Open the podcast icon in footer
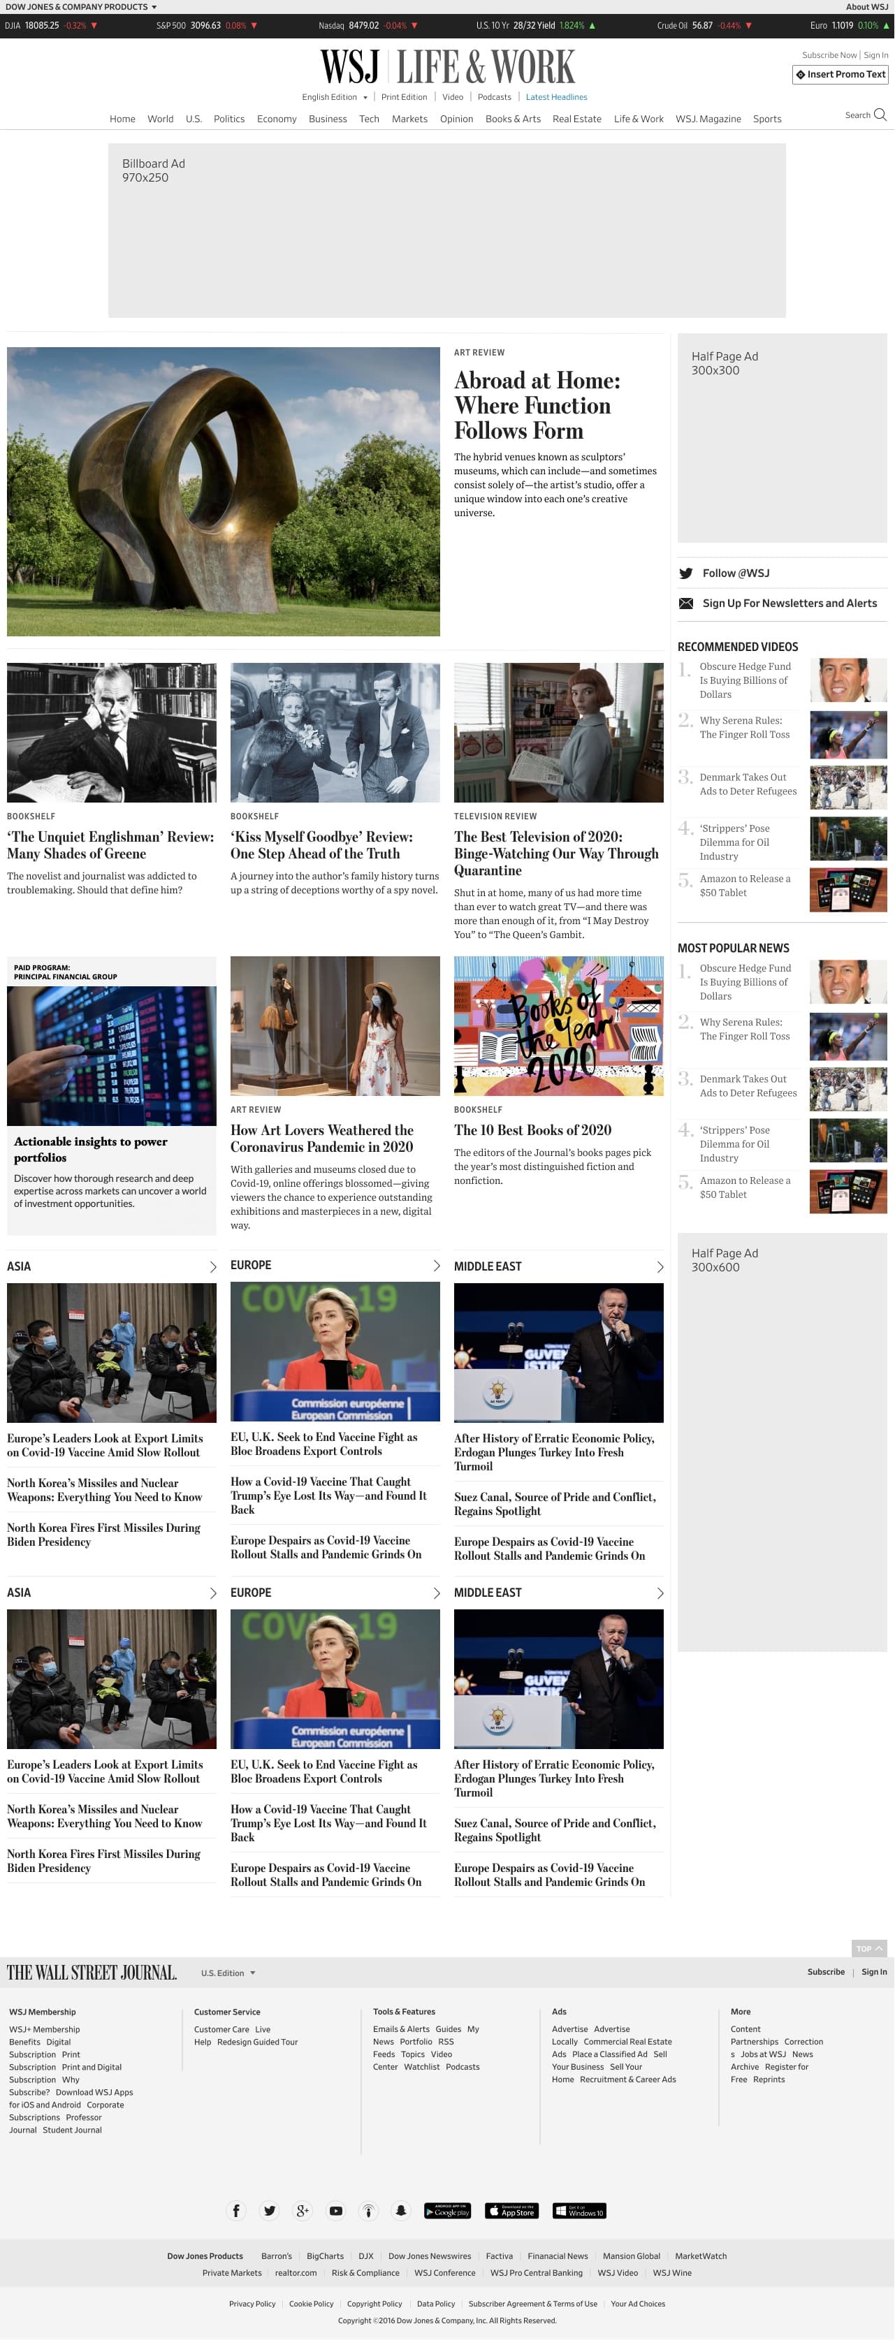This screenshot has height=2340, width=895. coord(368,2211)
